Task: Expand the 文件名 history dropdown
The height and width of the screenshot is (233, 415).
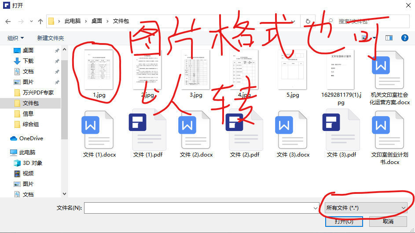Action: tap(316, 208)
